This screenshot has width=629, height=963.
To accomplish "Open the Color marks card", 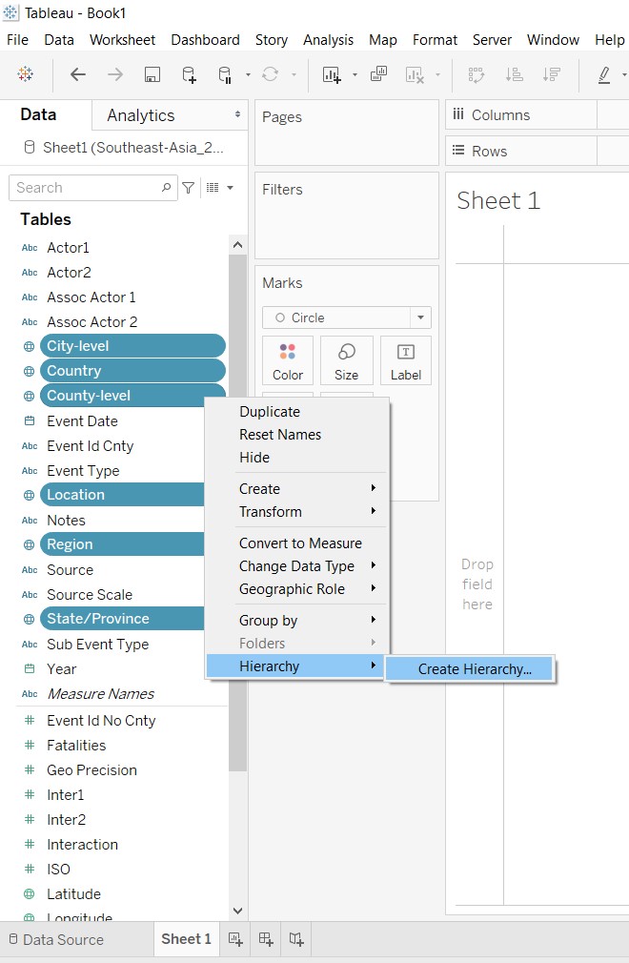I will (x=287, y=360).
